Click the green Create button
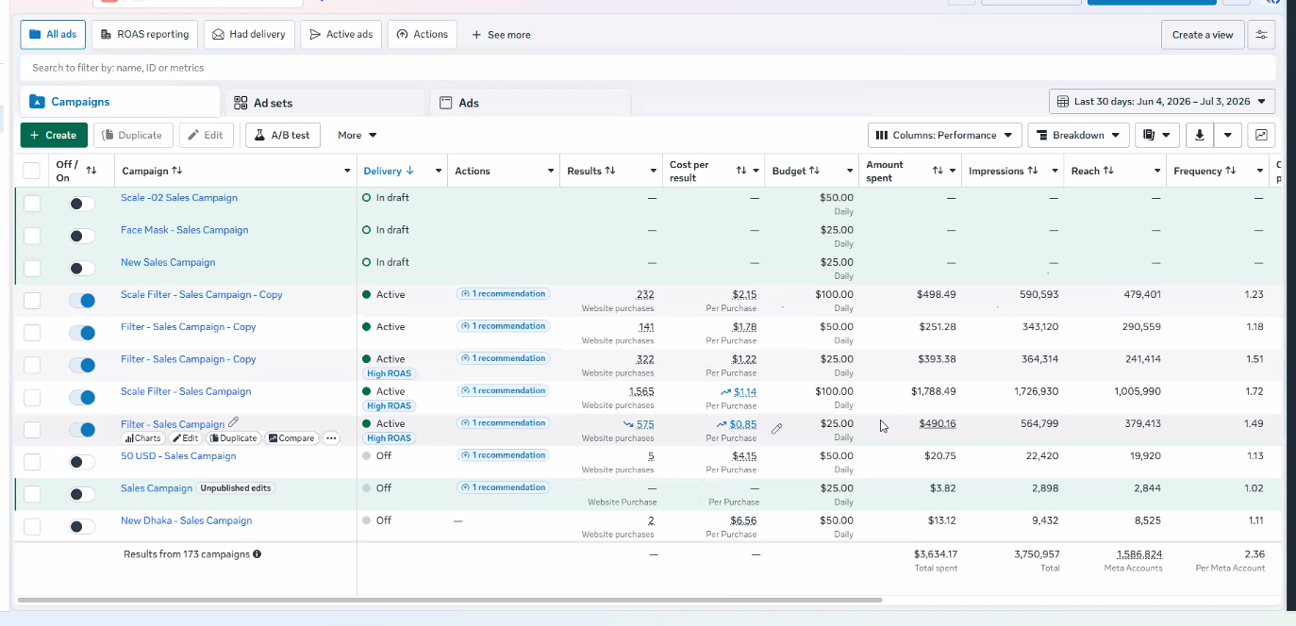The image size is (1296, 626). pyautogui.click(x=54, y=135)
